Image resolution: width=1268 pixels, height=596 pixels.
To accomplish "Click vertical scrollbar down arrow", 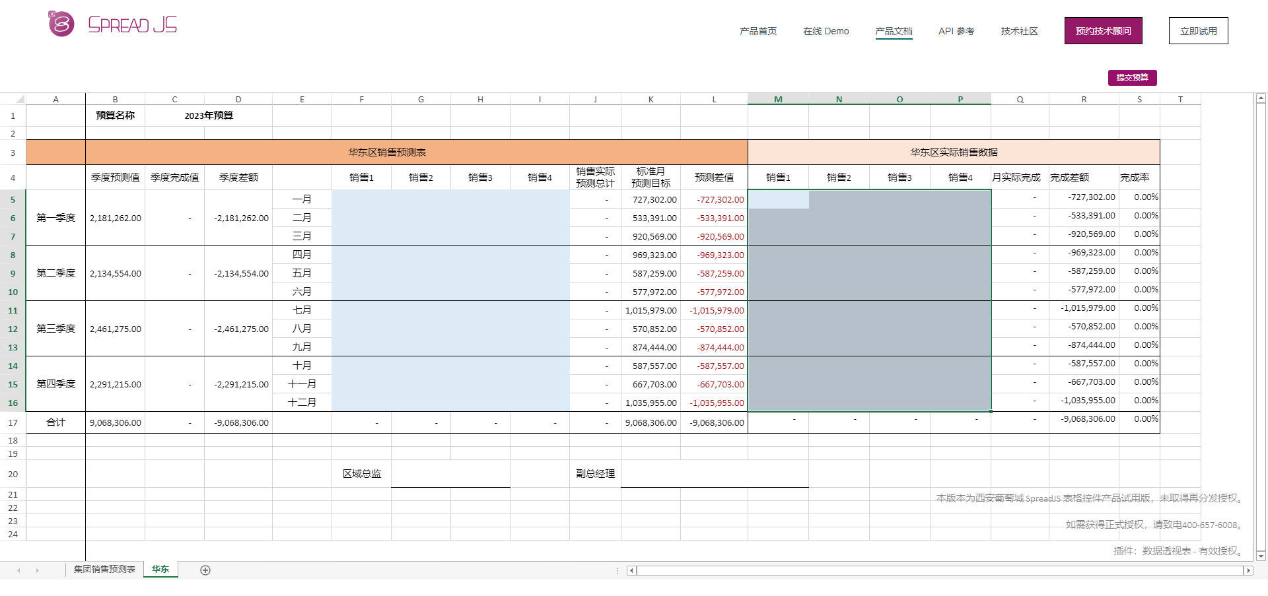I will click(x=1261, y=556).
